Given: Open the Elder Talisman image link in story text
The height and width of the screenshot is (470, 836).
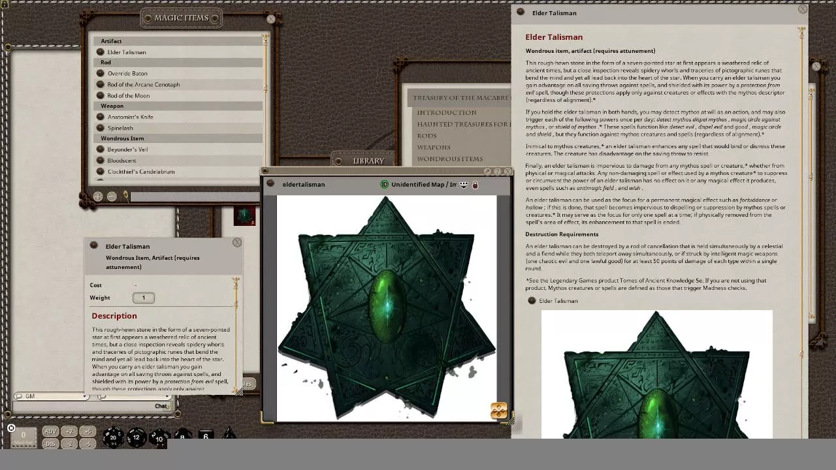Looking at the screenshot, I should pyautogui.click(x=532, y=300).
